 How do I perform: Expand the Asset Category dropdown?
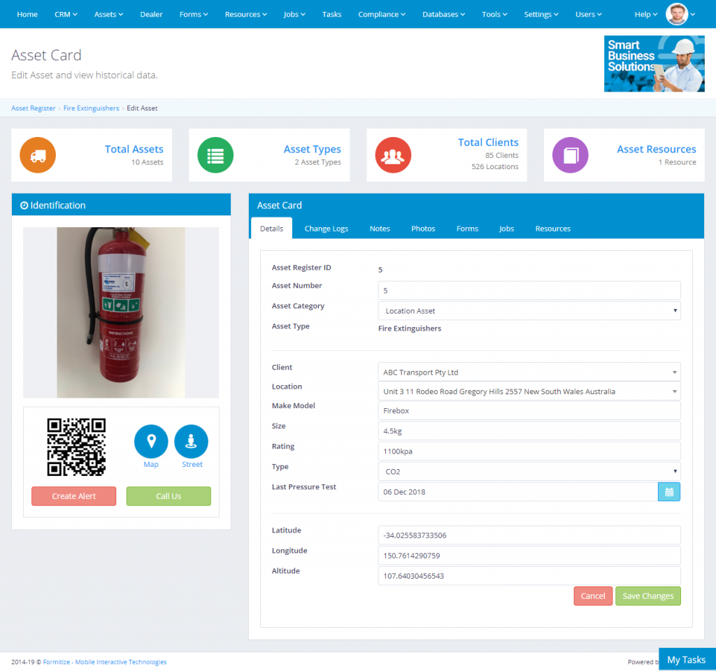tap(529, 311)
